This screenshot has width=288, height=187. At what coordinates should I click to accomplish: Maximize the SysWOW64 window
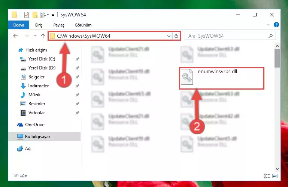(x=255, y=15)
